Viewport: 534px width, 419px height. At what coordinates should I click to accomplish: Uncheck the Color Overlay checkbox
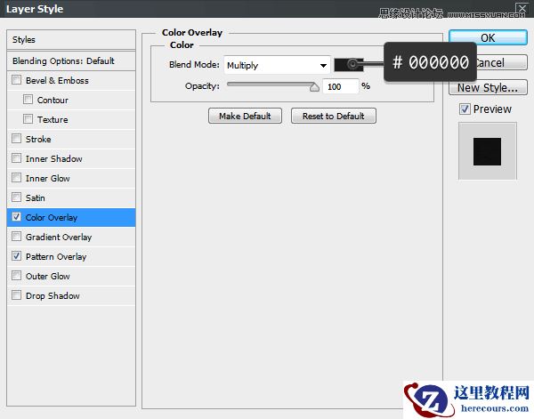click(16, 217)
